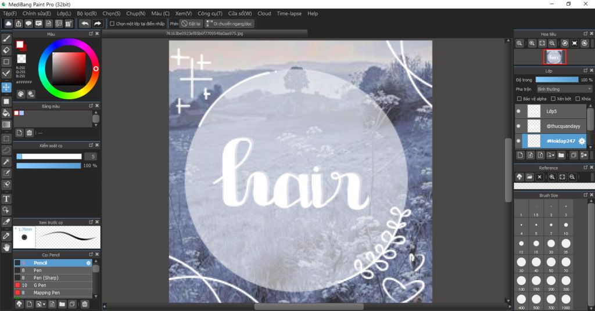Screen dimensions: 595x311
Task: Open Pencil brush settings gear
Action: tap(88, 263)
